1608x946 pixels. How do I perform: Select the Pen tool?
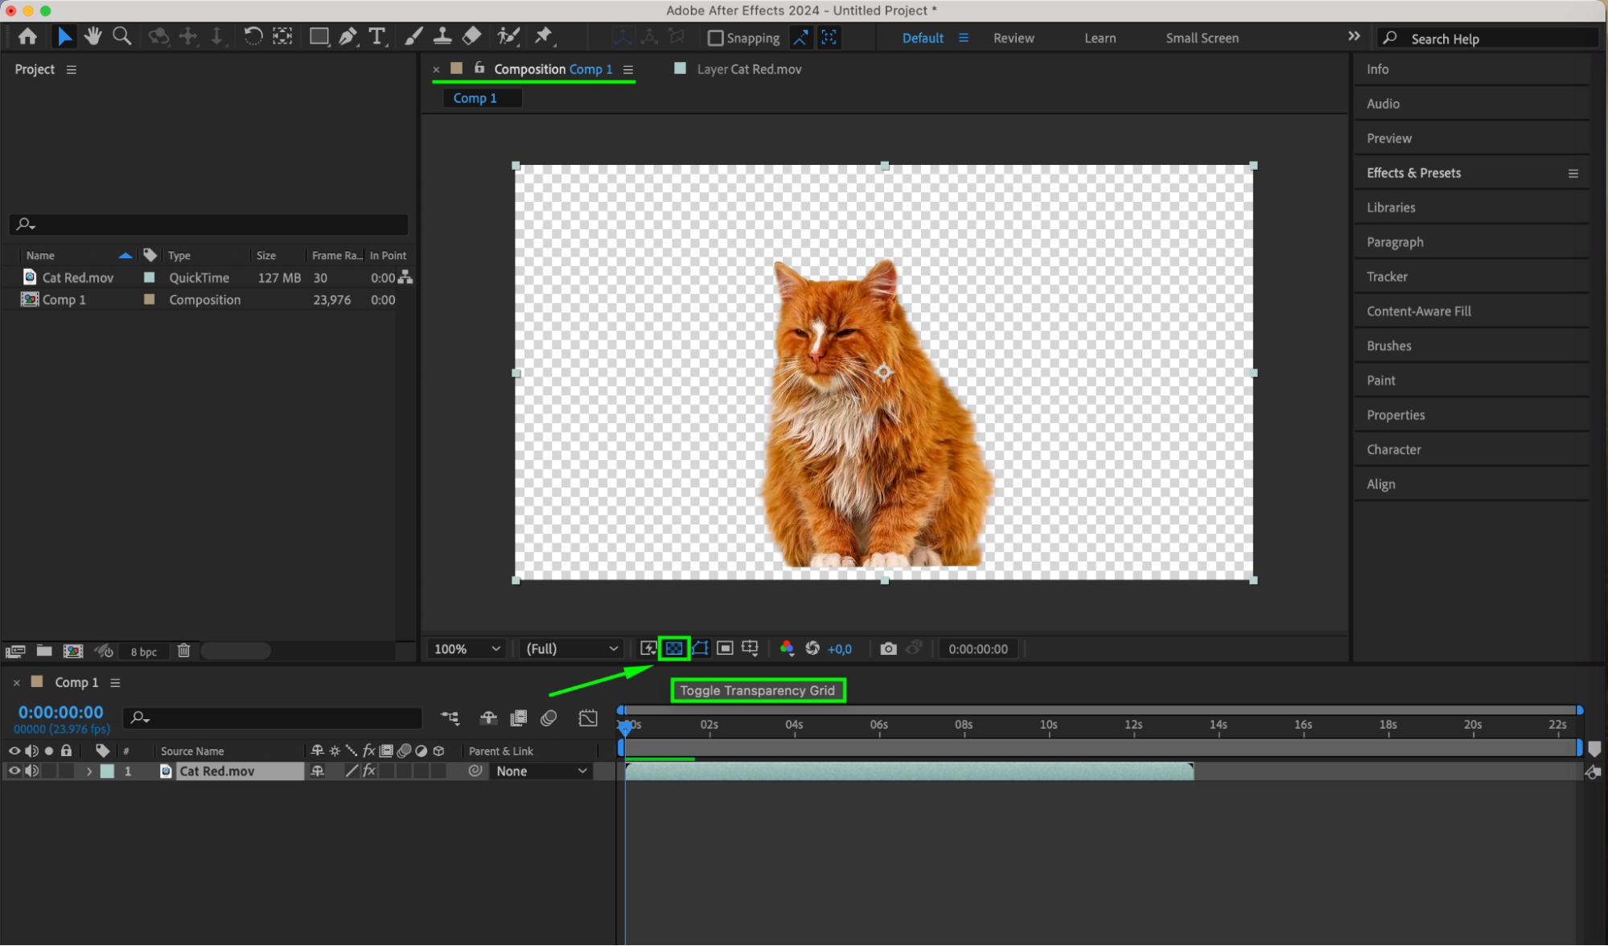tap(348, 36)
